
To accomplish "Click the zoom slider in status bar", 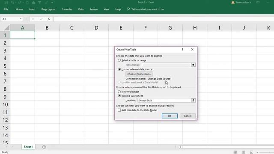I will tap(266, 152).
